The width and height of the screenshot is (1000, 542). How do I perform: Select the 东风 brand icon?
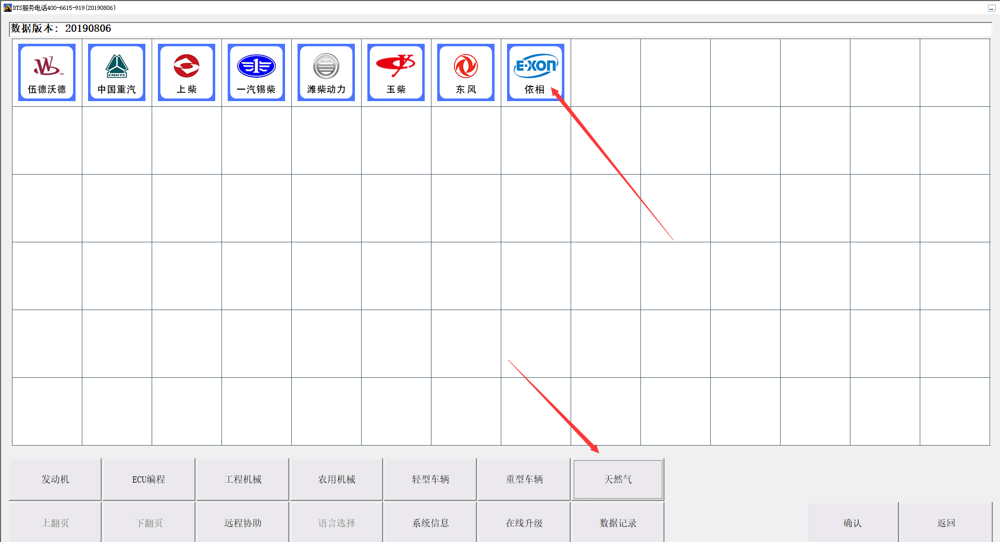coord(466,72)
